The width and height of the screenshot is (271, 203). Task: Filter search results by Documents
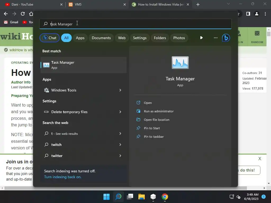coord(101,38)
